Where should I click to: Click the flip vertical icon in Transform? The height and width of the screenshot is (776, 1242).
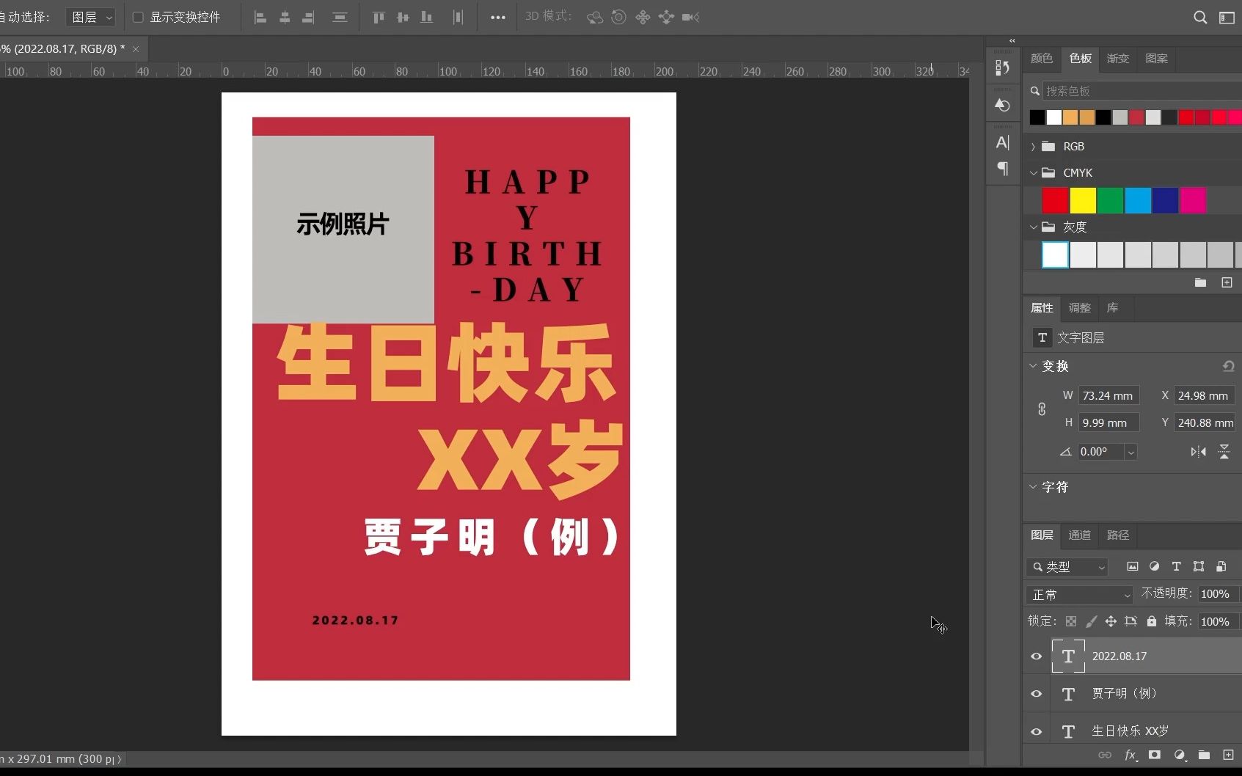(x=1224, y=452)
